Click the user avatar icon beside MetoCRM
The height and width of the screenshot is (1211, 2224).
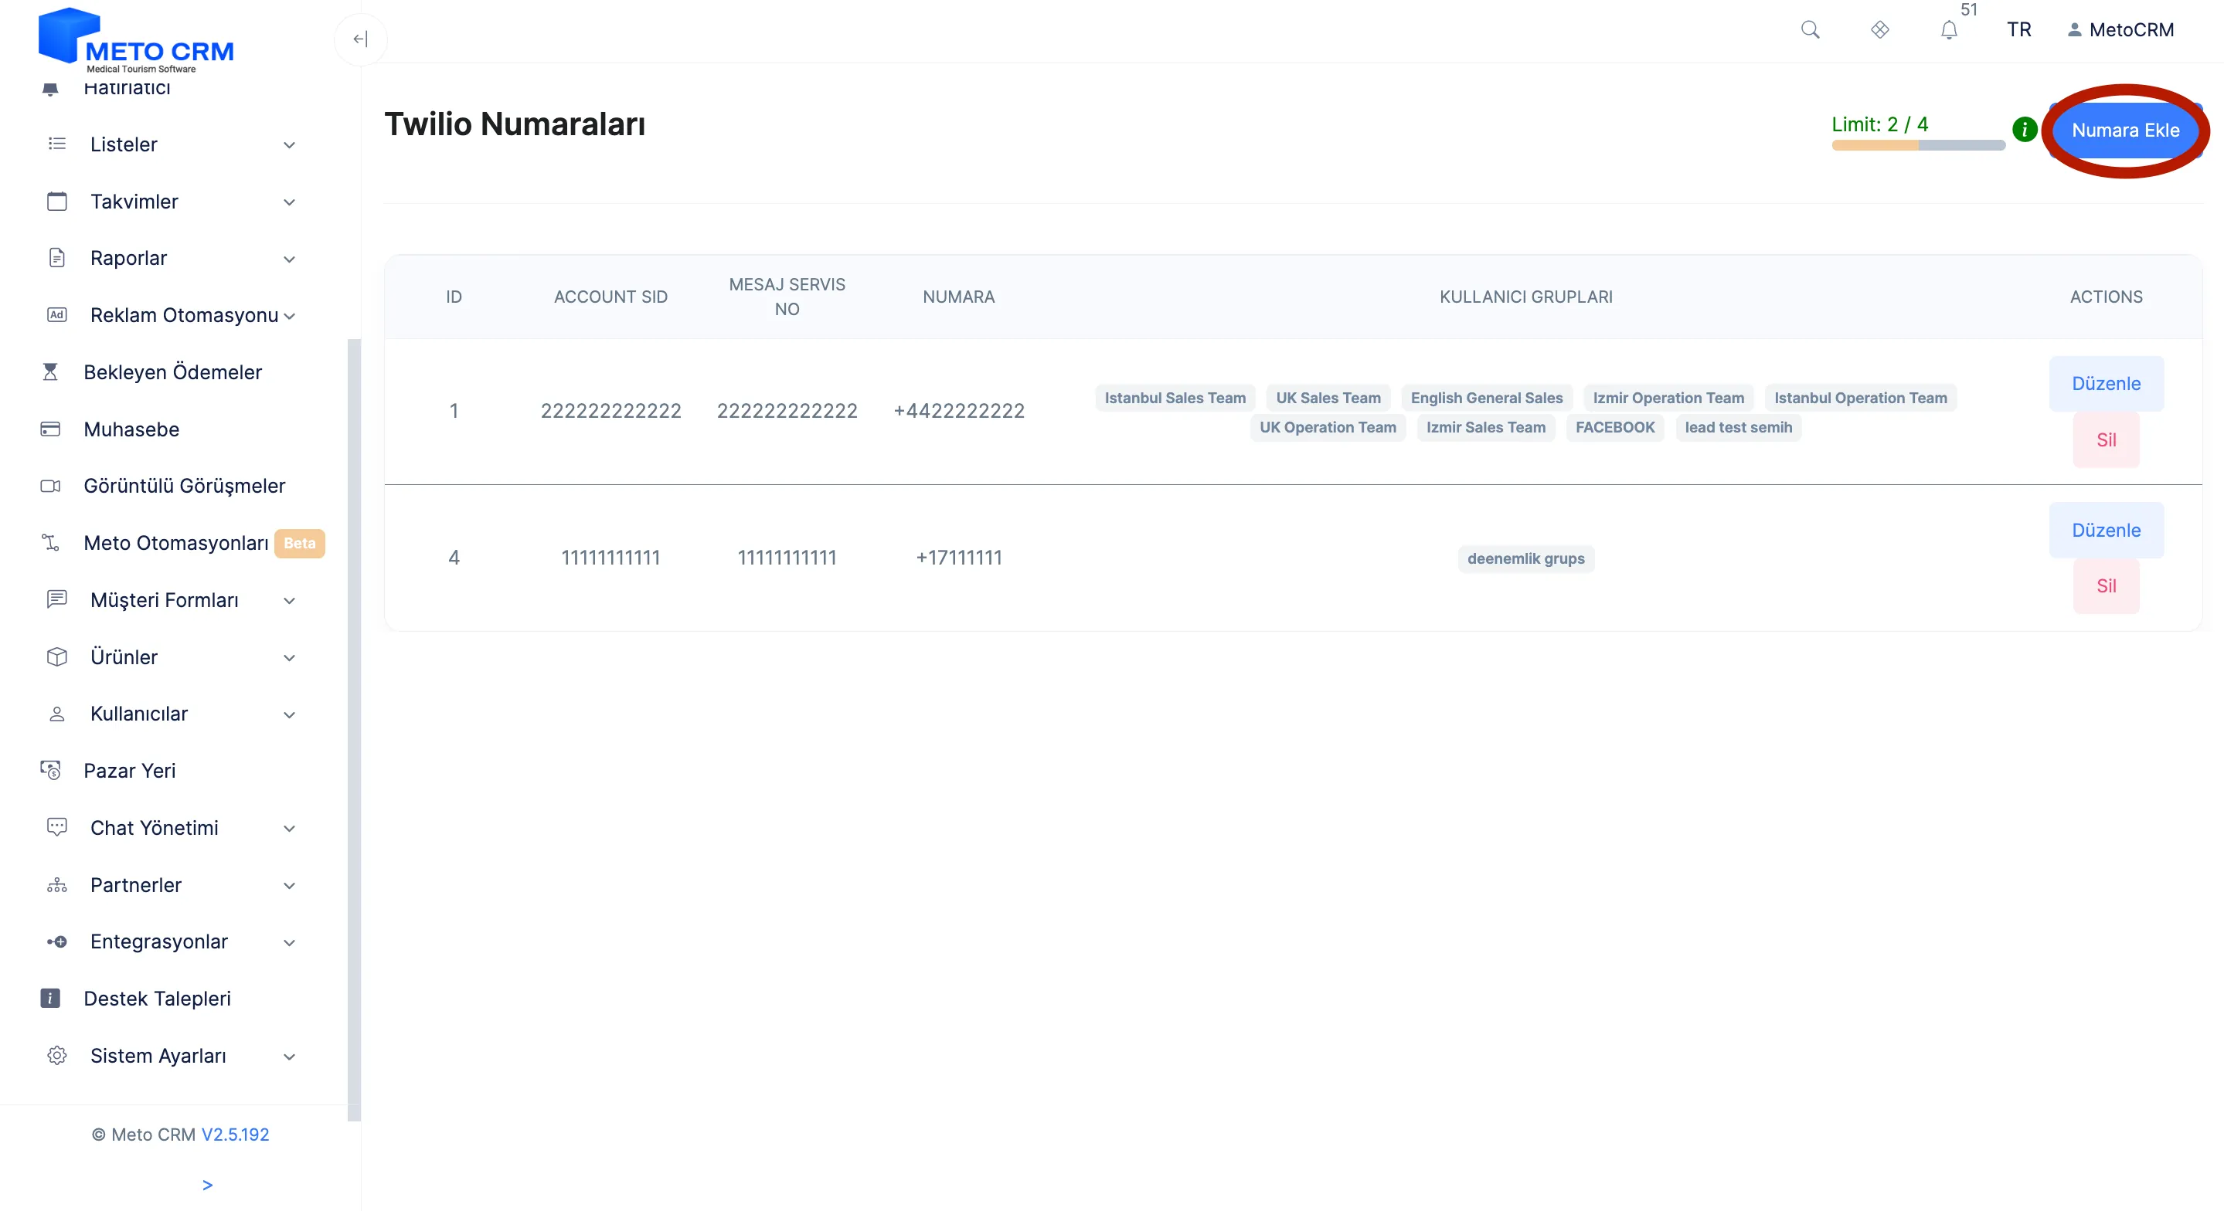[x=2075, y=30]
